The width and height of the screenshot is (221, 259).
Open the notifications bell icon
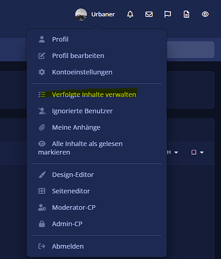130,14
